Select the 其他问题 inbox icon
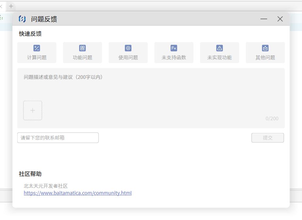This screenshot has width=302, height=220. pyautogui.click(x=265, y=48)
